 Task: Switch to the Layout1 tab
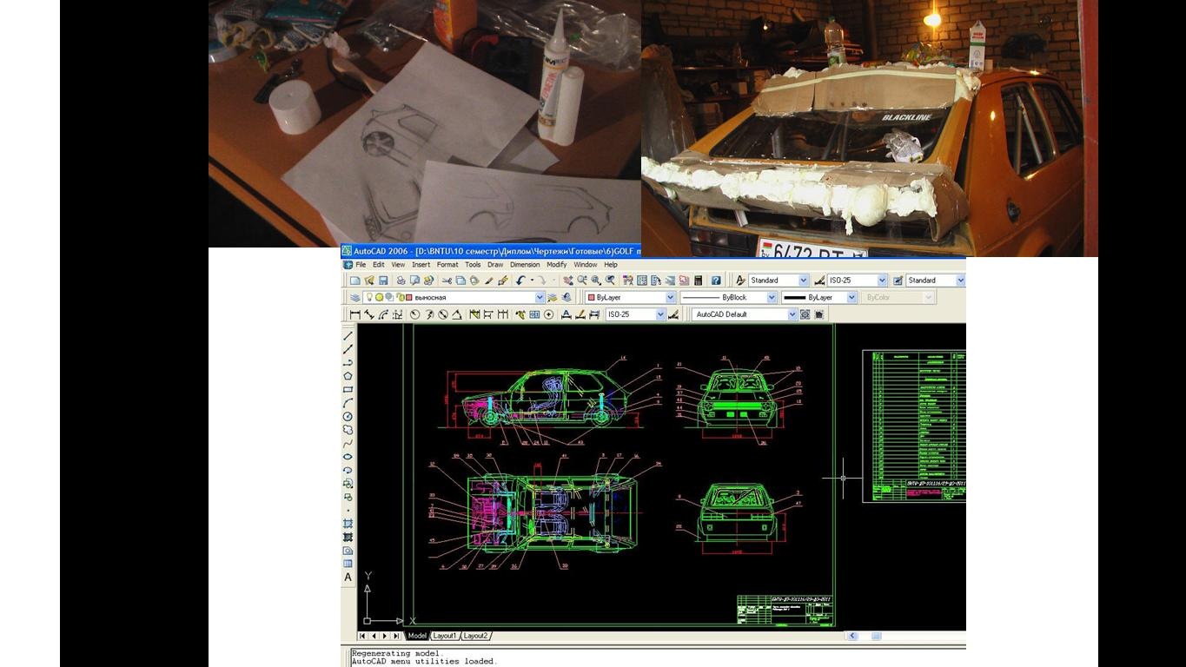click(445, 636)
